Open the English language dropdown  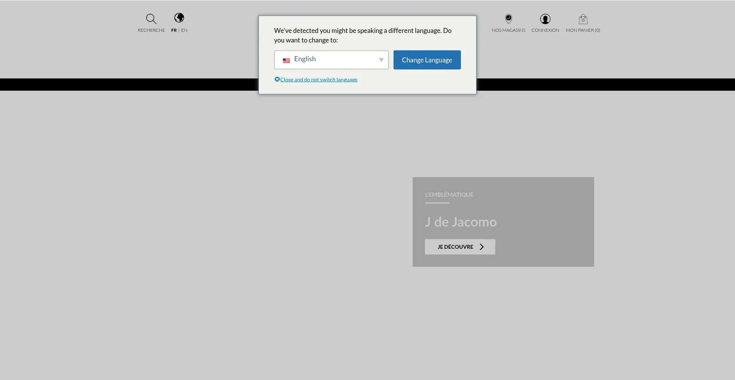point(331,60)
